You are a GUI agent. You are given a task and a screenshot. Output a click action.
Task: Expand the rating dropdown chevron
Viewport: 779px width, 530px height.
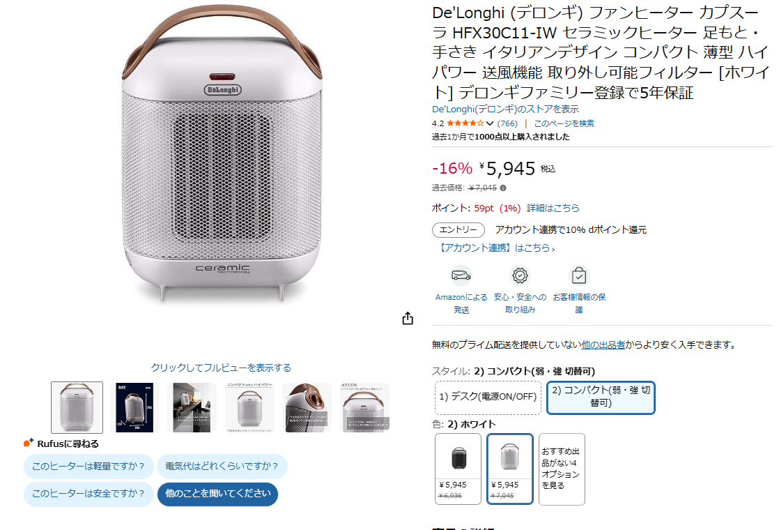coord(490,123)
